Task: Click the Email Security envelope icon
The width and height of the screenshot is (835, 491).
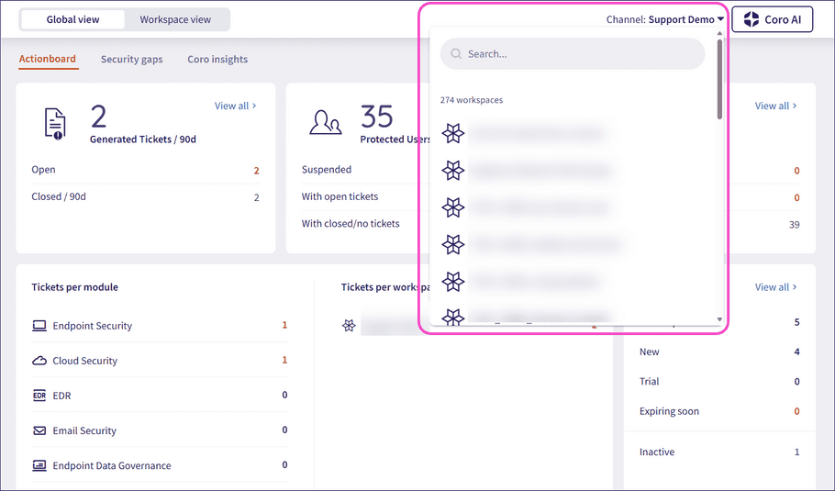Action: (39, 430)
